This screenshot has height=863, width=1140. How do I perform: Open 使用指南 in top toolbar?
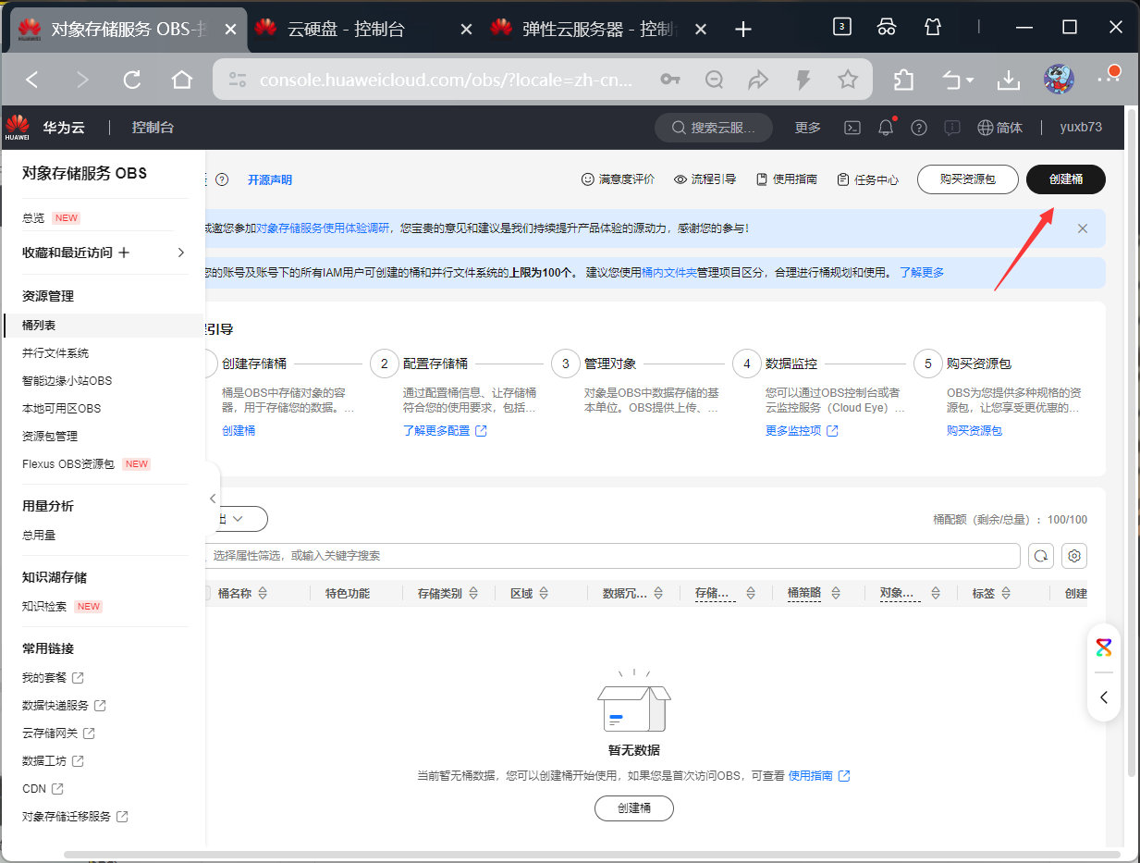tap(786, 179)
